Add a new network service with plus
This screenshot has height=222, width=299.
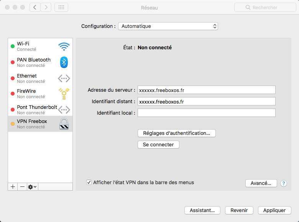[13, 186]
